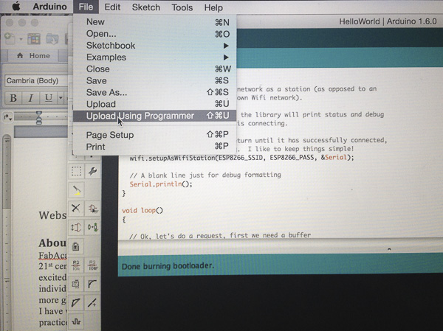Viewport: 443px width, 331px height.
Task: Select the Delete X tool
Action: (x=76, y=209)
